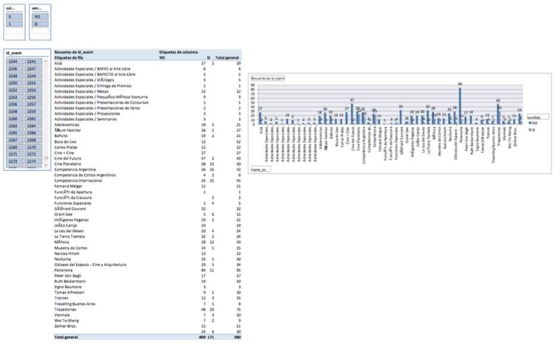Toggle id_event slicer item 2263
Screen dimensions: 560x348
click(x=15, y=125)
